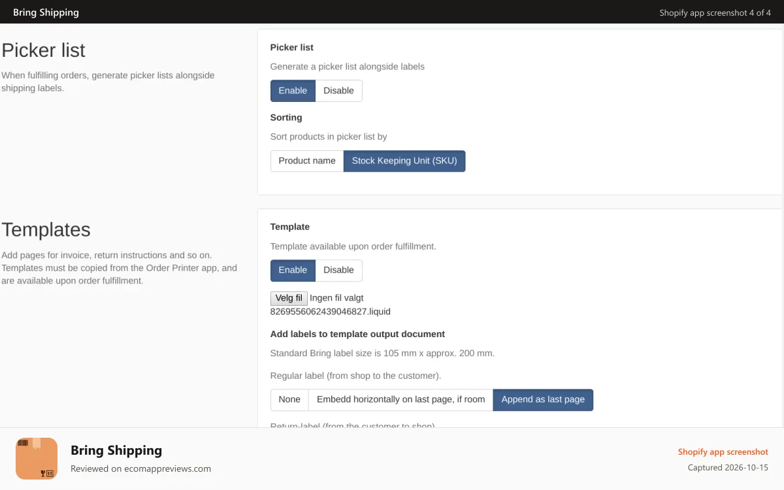Select None for regular label
Viewport: 784px width, 490px height.
(x=289, y=400)
